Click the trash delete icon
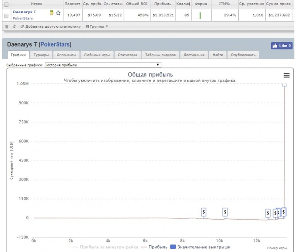Screen dimensions: 296x252 [6, 26]
